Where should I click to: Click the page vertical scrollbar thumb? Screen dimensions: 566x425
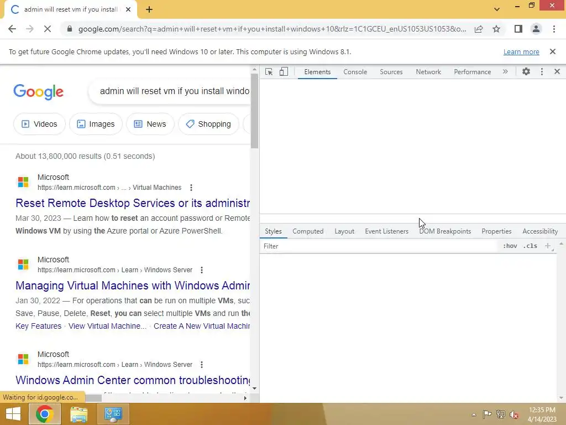[x=254, y=111]
